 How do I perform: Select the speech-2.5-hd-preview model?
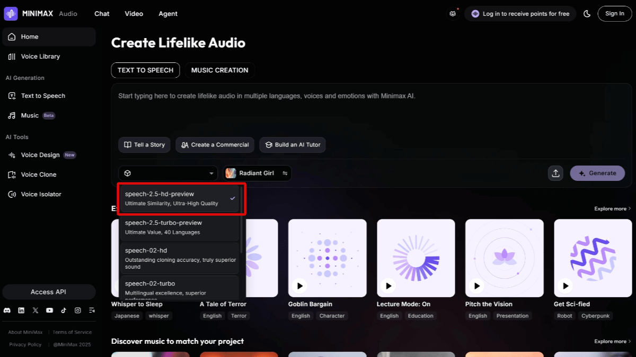tap(180, 198)
